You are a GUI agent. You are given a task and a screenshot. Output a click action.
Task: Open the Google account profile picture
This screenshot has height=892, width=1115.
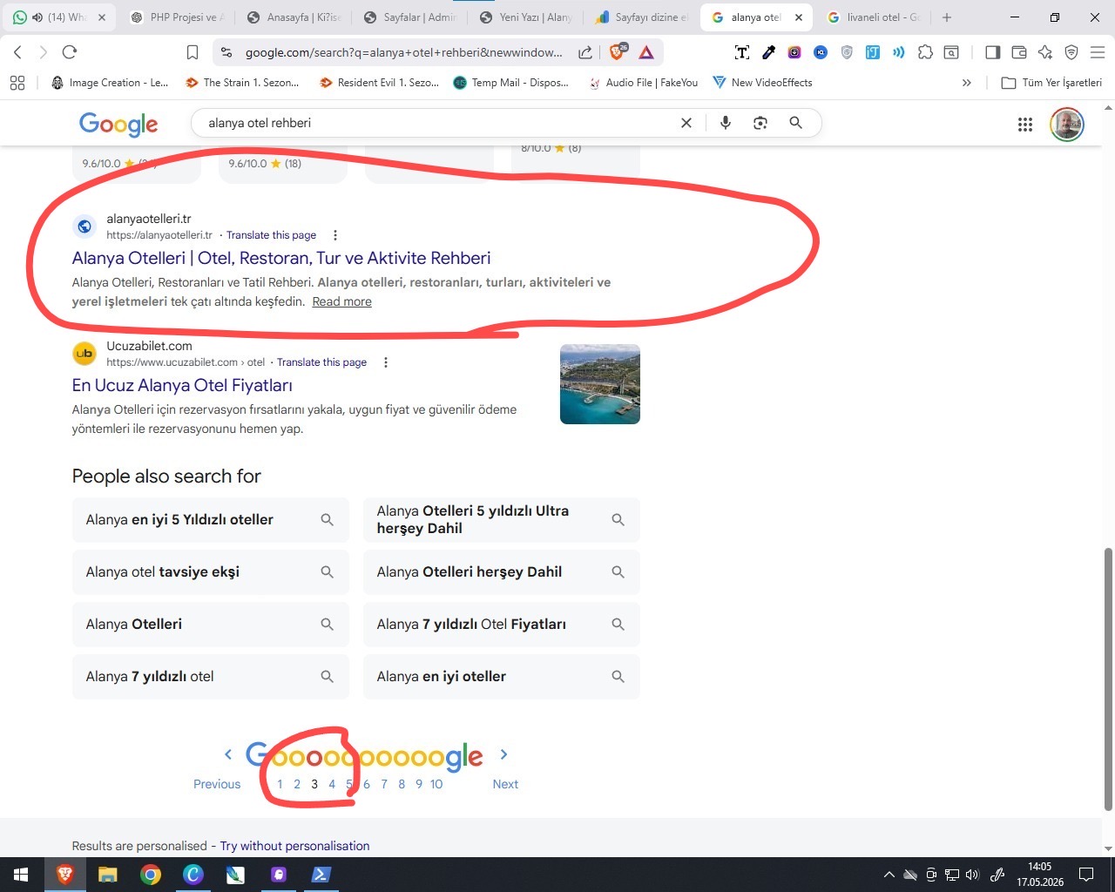pos(1067,125)
